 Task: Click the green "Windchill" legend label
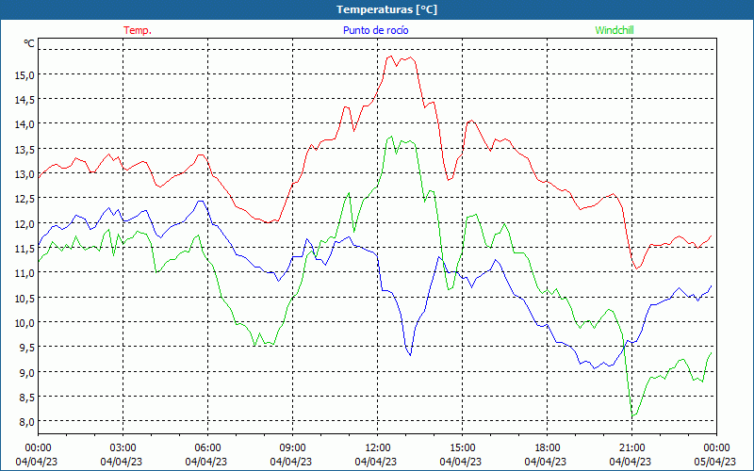click(x=615, y=30)
